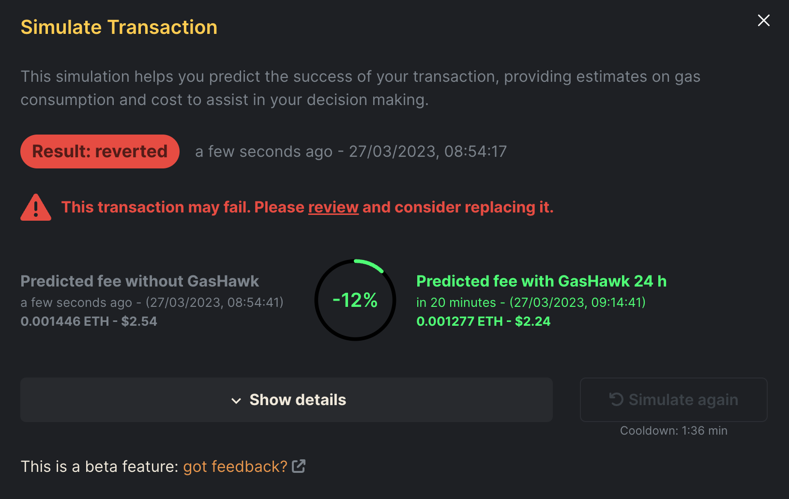Open the review link in the warning
The height and width of the screenshot is (499, 789).
coord(333,207)
